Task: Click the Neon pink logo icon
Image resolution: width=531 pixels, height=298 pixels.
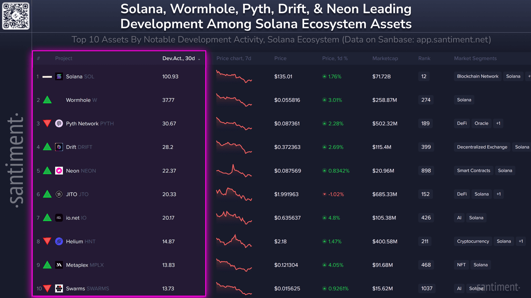Action: (59, 171)
